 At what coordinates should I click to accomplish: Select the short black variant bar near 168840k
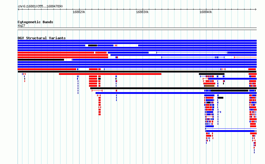(x=212, y=74)
